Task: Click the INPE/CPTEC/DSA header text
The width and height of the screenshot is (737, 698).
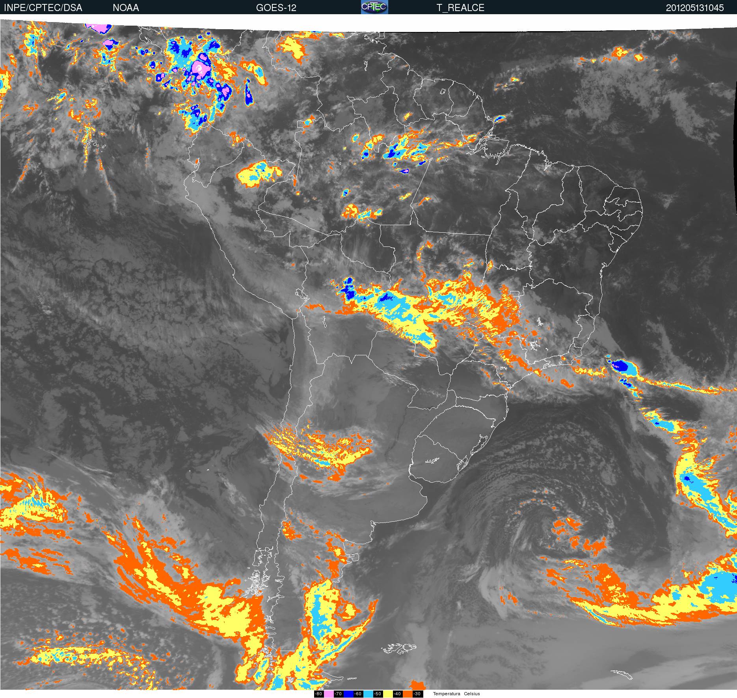Action: (x=43, y=7)
